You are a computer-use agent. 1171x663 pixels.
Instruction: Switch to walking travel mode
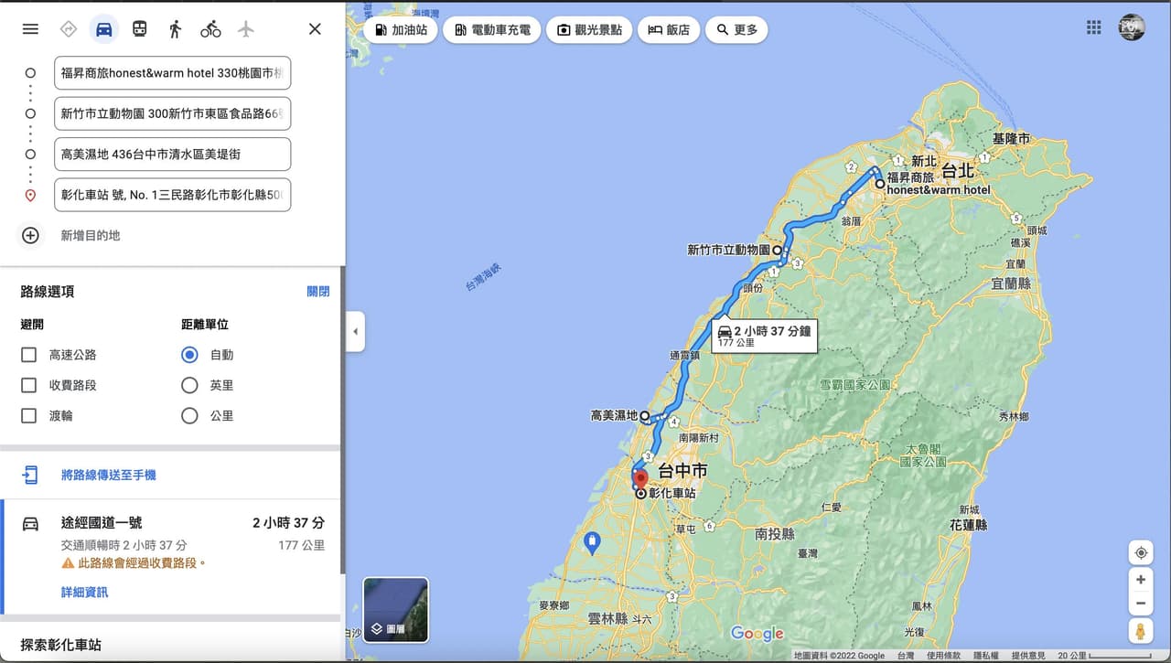pyautogui.click(x=175, y=29)
